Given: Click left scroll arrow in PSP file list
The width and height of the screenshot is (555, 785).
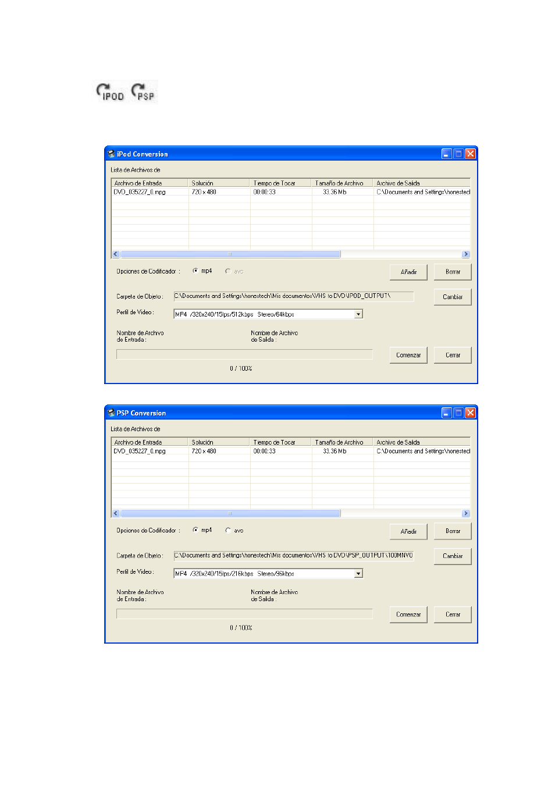Looking at the screenshot, I should (x=116, y=513).
